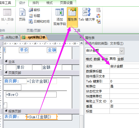Select the 单价 field in 主体 section

pos(24,67)
